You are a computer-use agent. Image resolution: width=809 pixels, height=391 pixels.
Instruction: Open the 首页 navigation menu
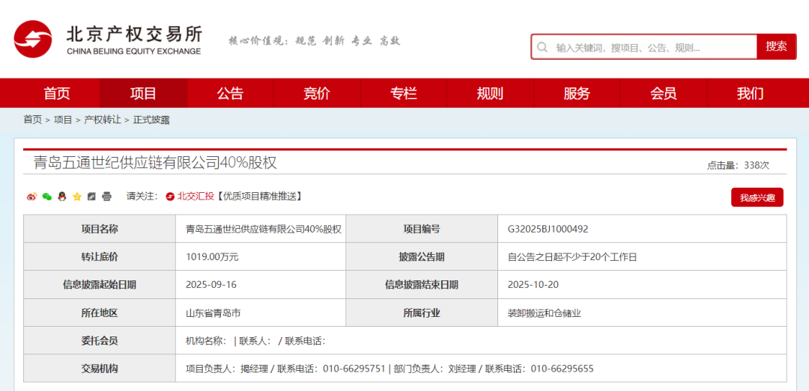pyautogui.click(x=57, y=93)
